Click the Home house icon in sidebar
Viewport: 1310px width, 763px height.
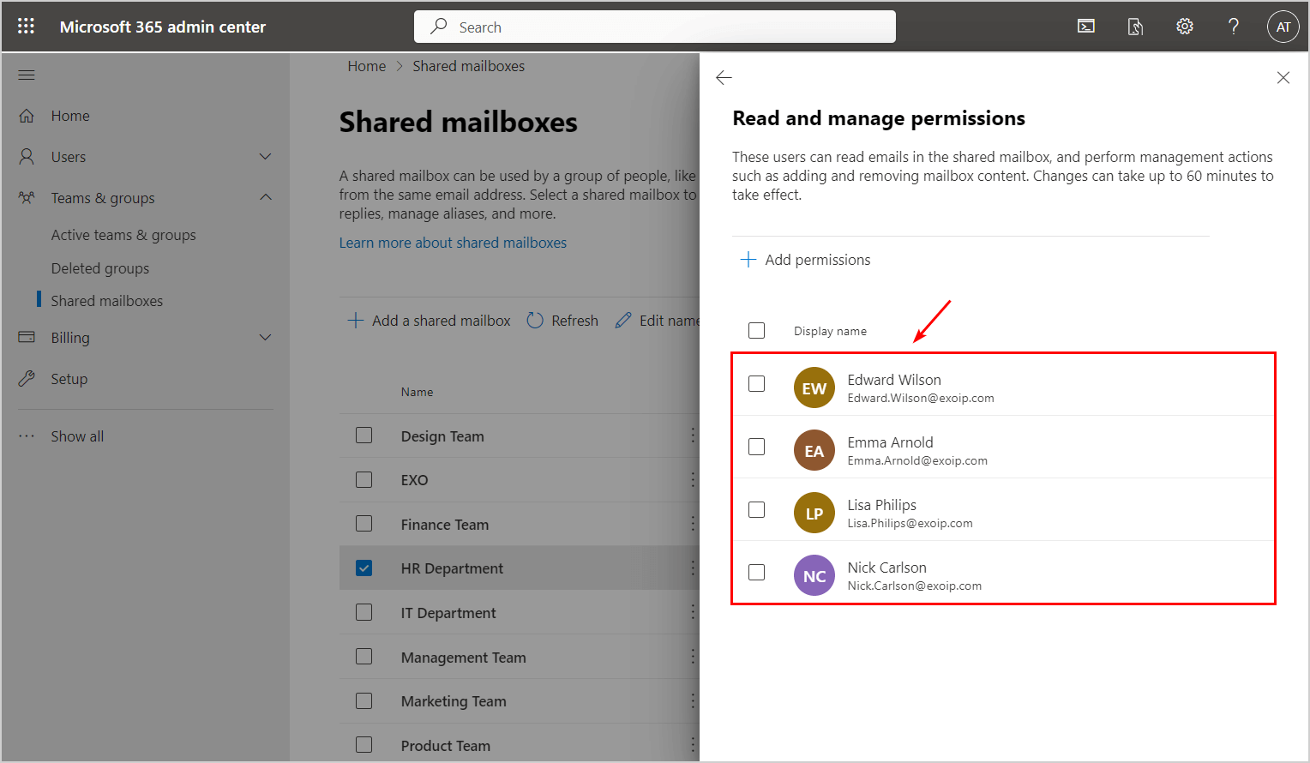pyautogui.click(x=27, y=116)
